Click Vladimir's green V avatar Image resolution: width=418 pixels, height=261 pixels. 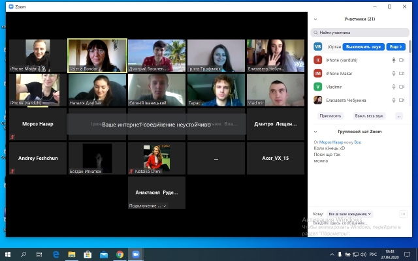[318, 87]
